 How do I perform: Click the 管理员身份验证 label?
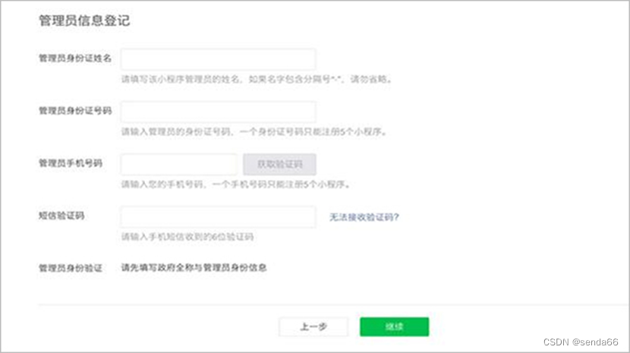(x=71, y=268)
